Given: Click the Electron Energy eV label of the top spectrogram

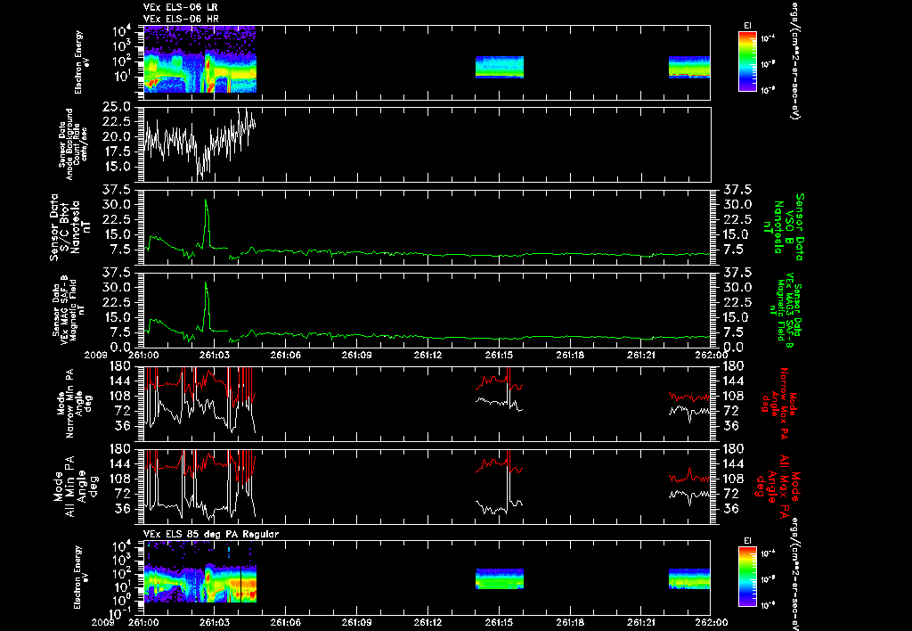Looking at the screenshot, I should [x=82, y=62].
